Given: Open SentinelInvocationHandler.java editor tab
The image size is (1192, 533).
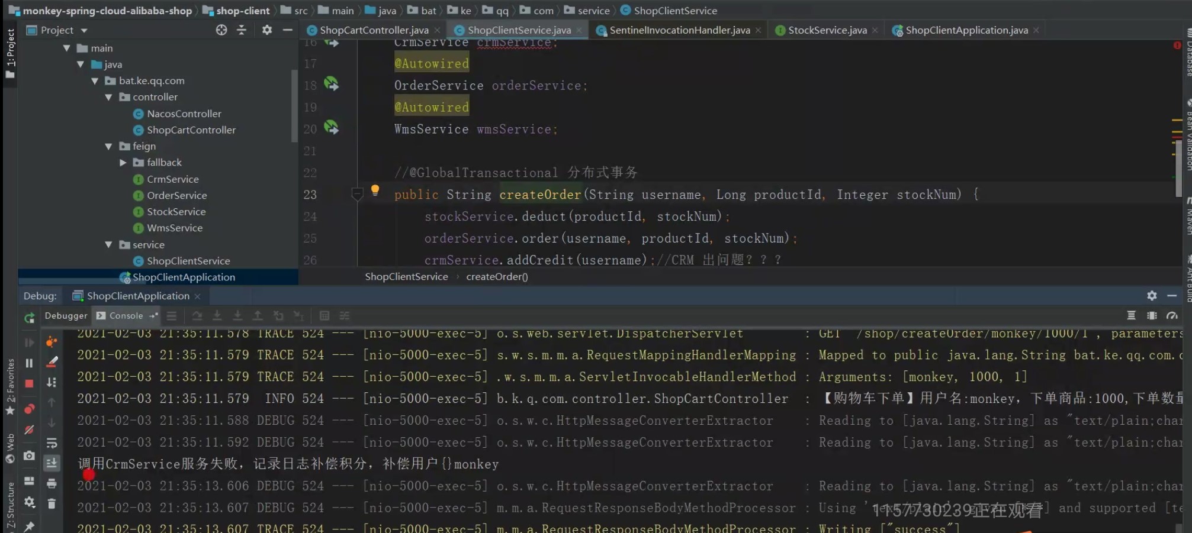Looking at the screenshot, I should pos(679,30).
